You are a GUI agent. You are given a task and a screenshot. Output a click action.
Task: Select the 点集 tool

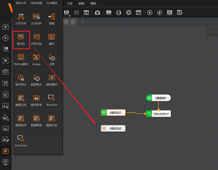tap(52, 60)
